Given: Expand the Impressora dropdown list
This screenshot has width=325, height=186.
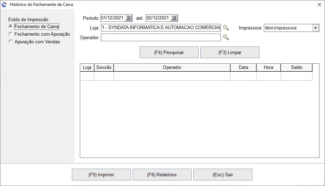Looking at the screenshot, I should click(315, 28).
